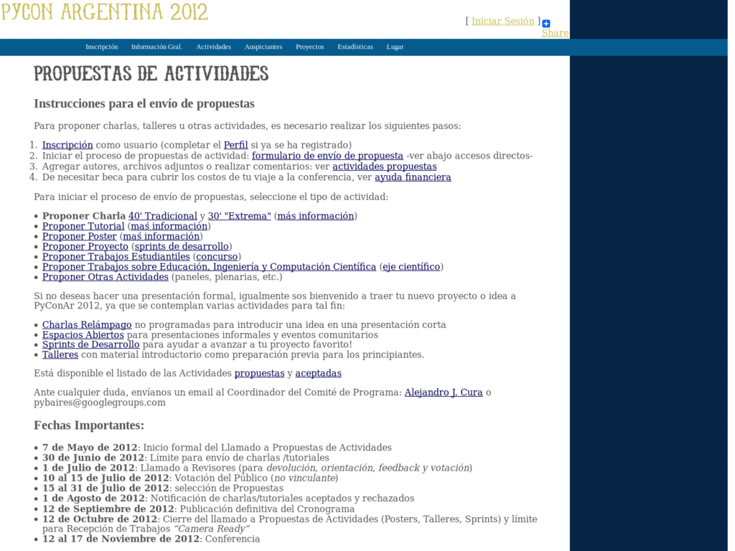
Task: Click Proponer Trabajos Estudiantiles link
Action: (116, 257)
